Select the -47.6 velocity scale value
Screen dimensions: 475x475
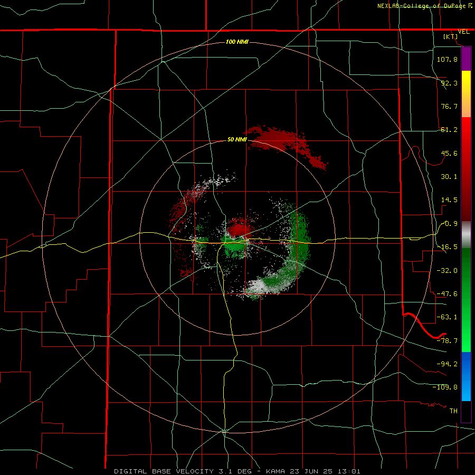click(447, 294)
